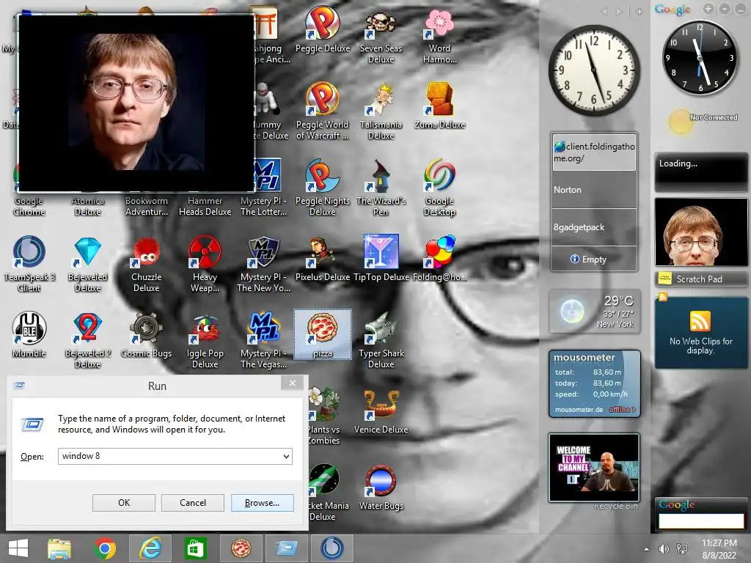Open mousometer.de link in gadget
751x563 pixels.
579,410
